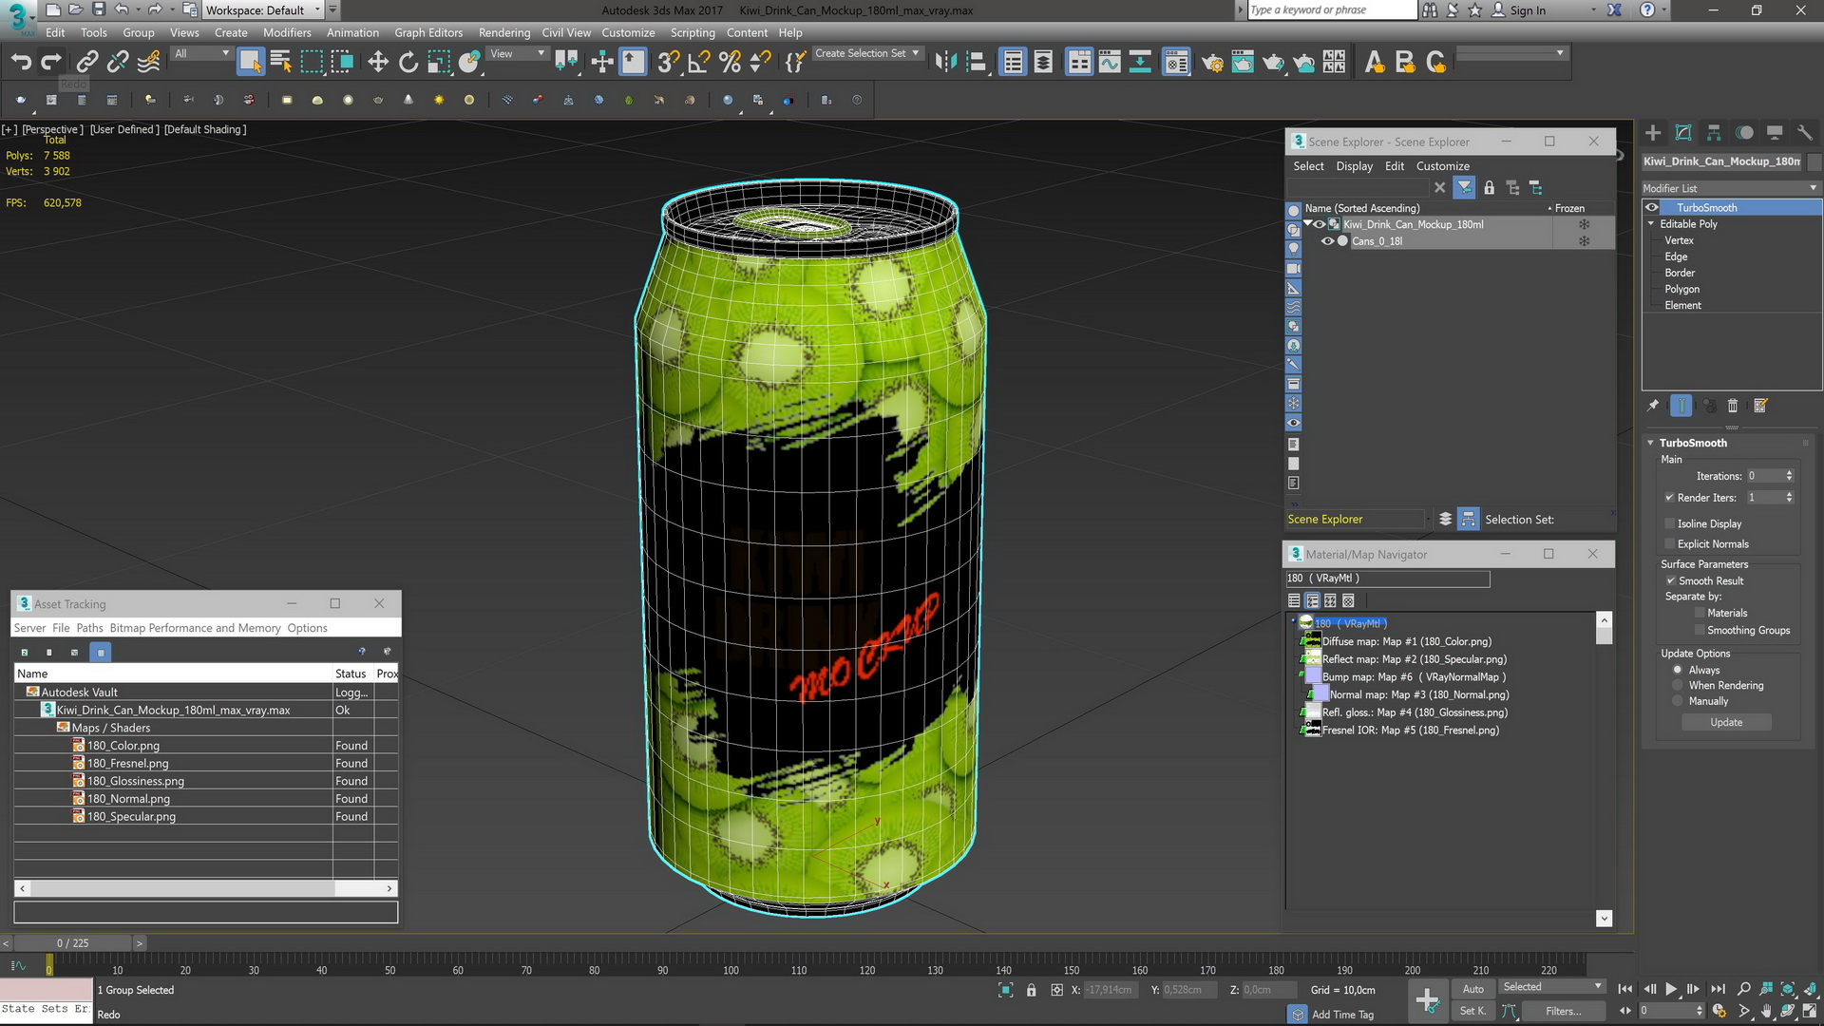Click Configure Modifier Sets icon
The image size is (1824, 1026).
tap(1760, 406)
